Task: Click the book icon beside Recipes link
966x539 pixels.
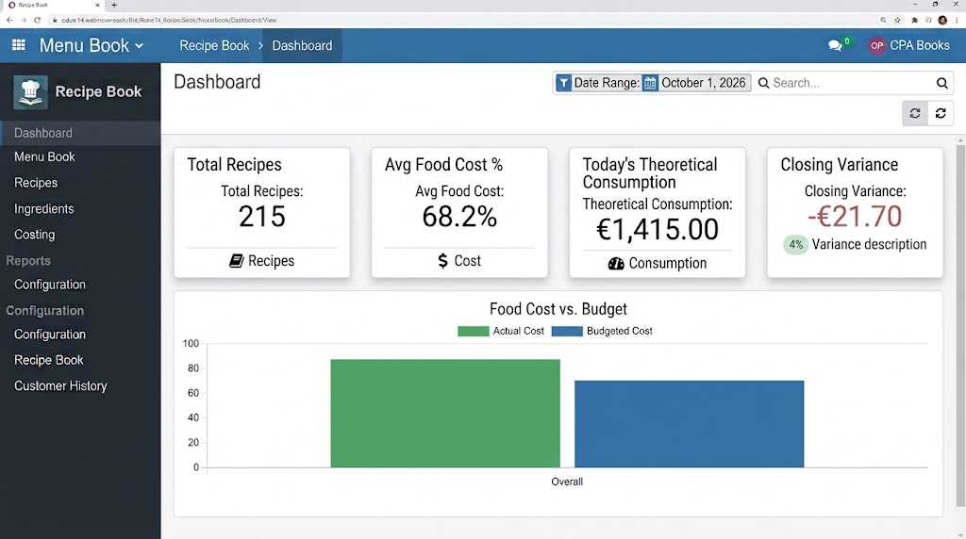Action: tap(237, 261)
